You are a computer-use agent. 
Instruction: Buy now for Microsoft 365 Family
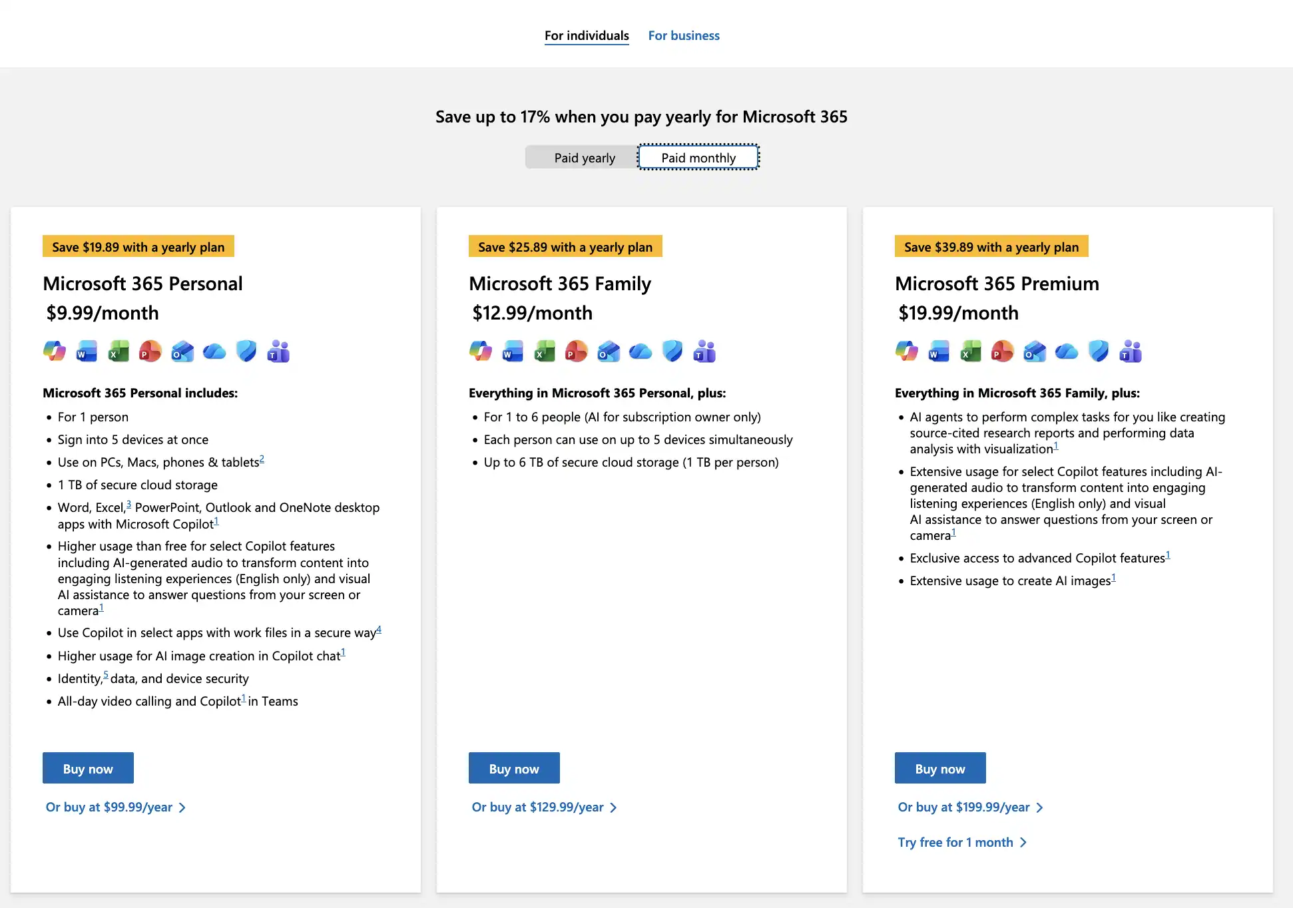point(514,768)
